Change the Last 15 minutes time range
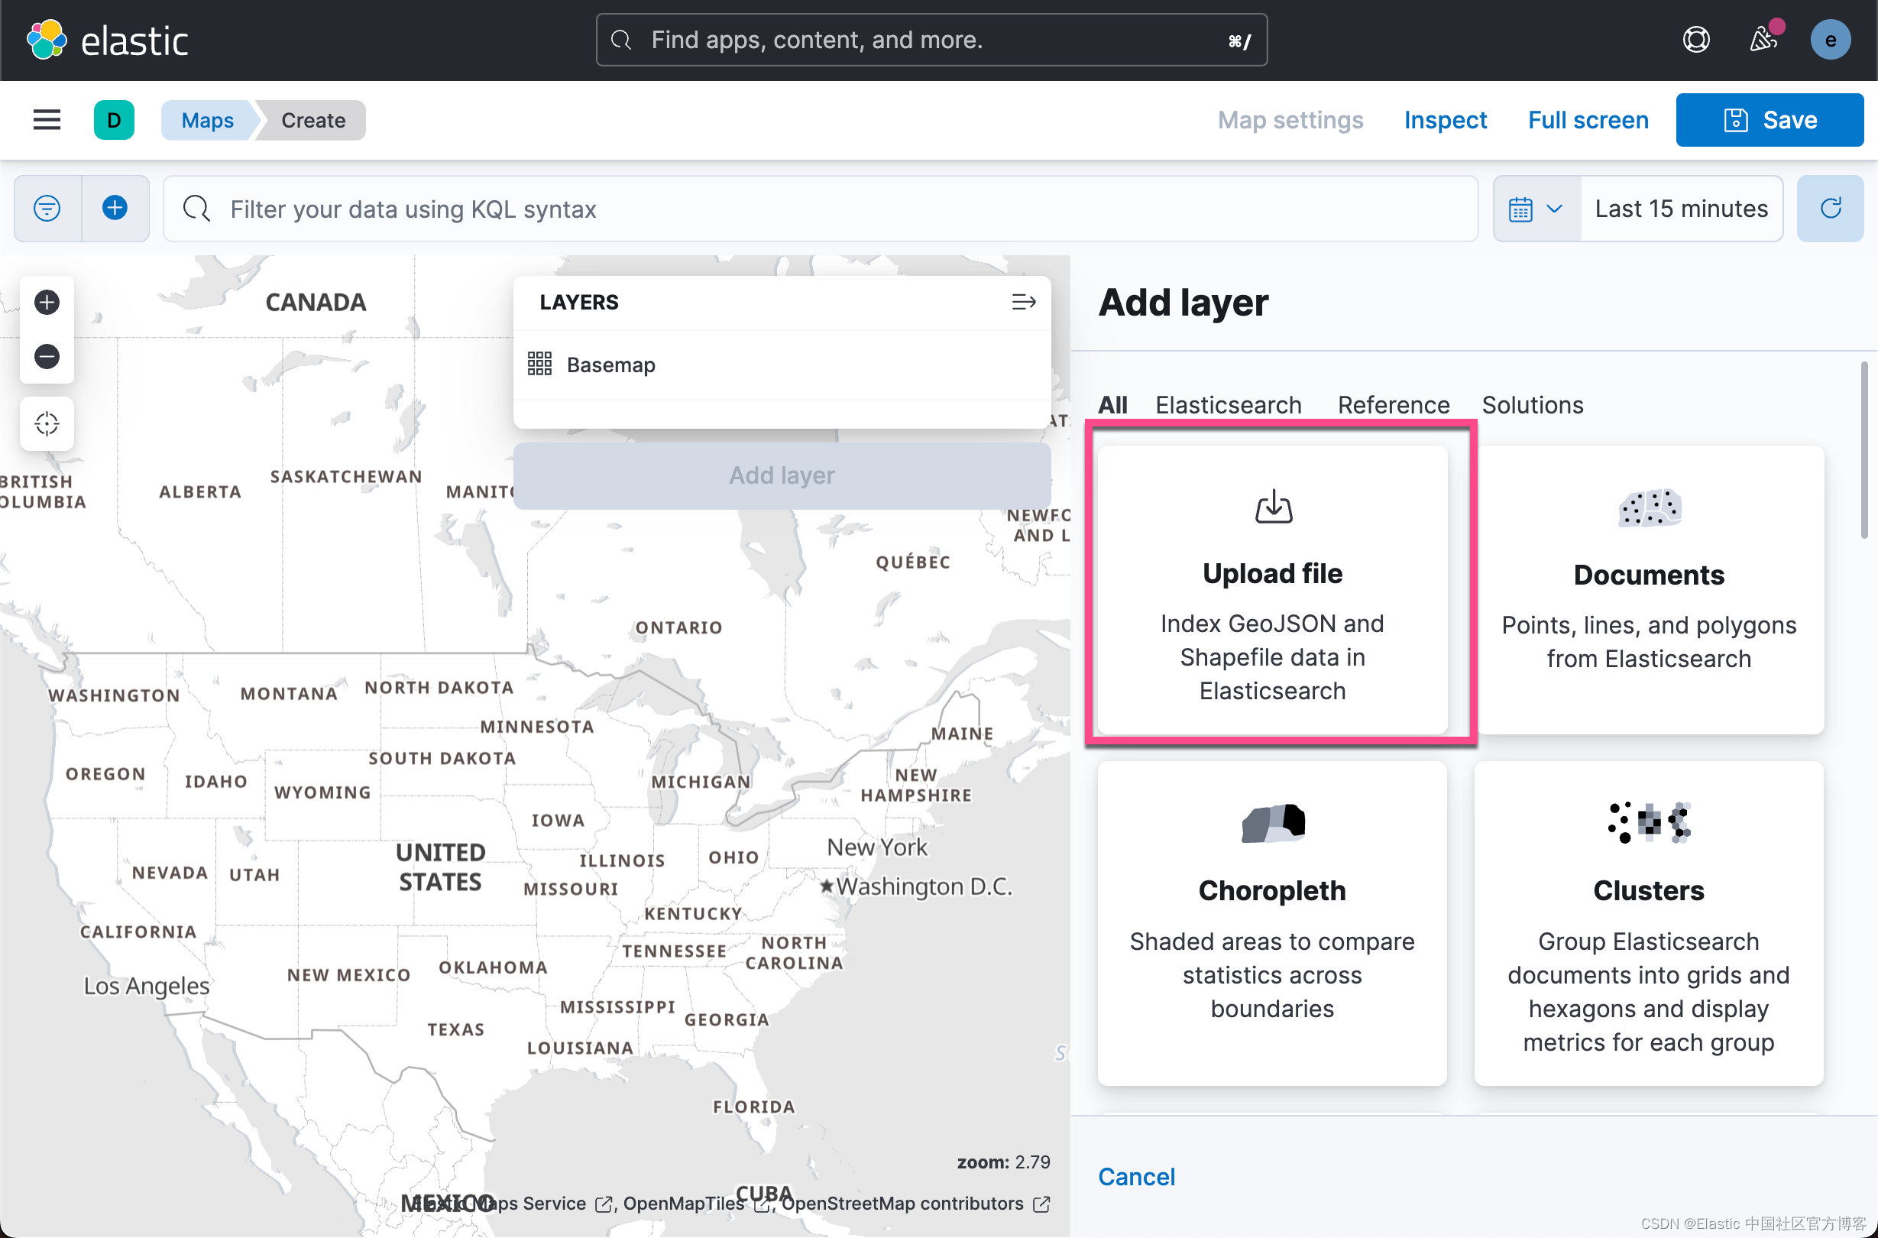The image size is (1878, 1238). pyautogui.click(x=1682, y=209)
